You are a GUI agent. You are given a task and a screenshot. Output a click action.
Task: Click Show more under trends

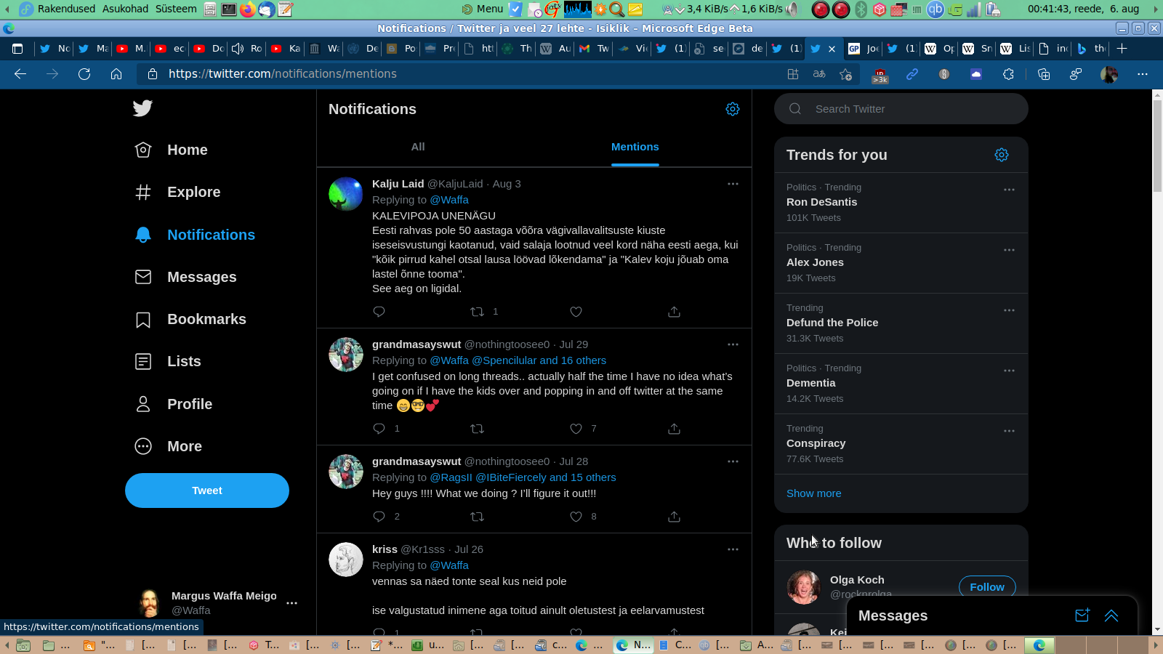(814, 493)
